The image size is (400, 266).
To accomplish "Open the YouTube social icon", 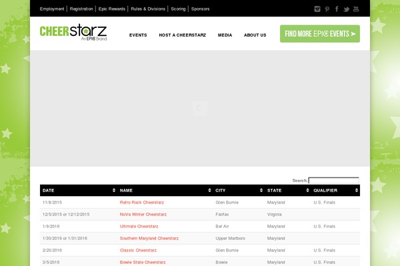I will pyautogui.click(x=356, y=9).
